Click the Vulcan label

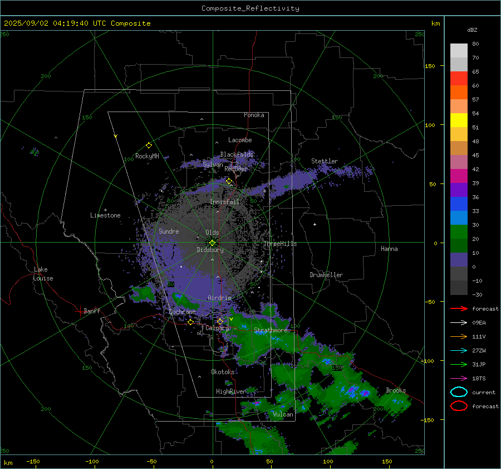coord(283,414)
